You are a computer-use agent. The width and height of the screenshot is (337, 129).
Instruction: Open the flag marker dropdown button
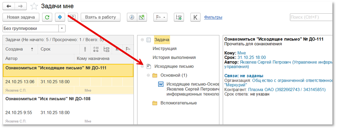tap(160, 17)
